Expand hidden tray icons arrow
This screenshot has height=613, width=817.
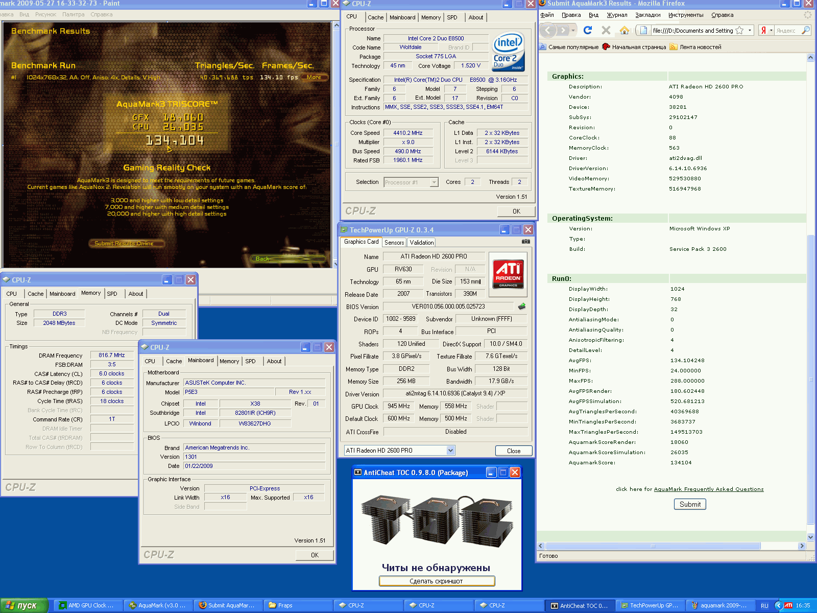coord(778,605)
